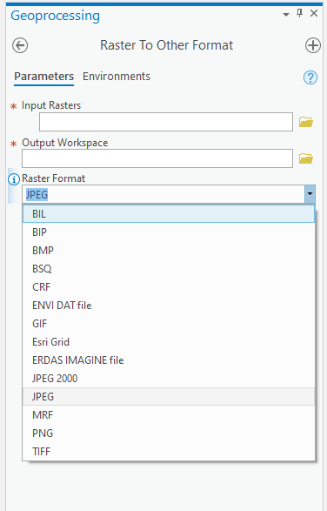Select Esri Grid format
Image resolution: width=327 pixels, height=511 pixels.
click(x=169, y=341)
